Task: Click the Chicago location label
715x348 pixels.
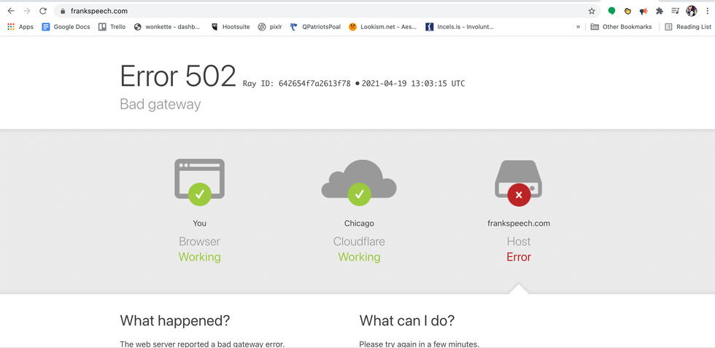Action: [359, 224]
